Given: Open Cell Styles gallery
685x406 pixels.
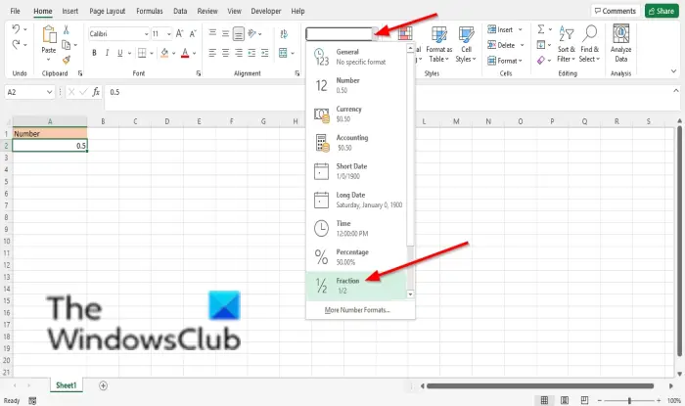Looking at the screenshot, I should (x=466, y=45).
